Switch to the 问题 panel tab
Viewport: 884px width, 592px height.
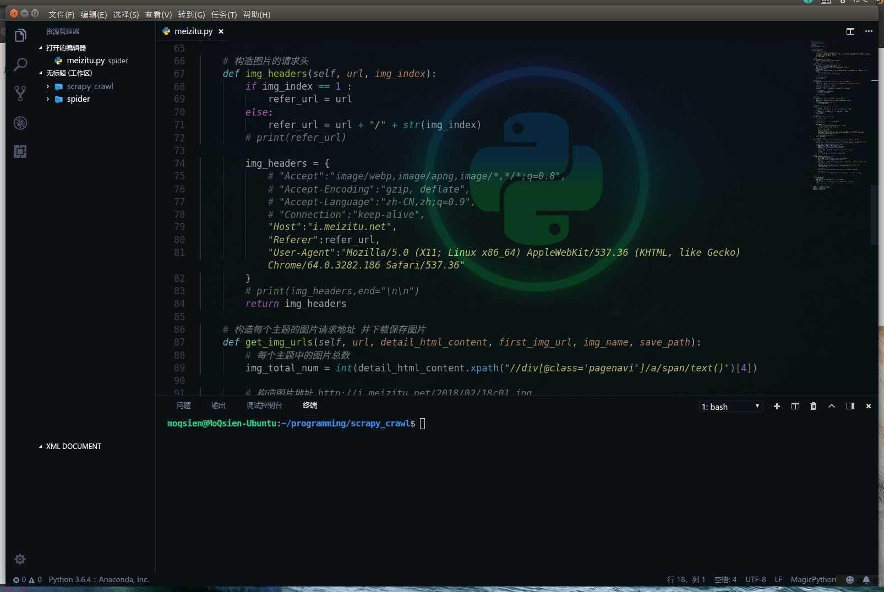(183, 405)
